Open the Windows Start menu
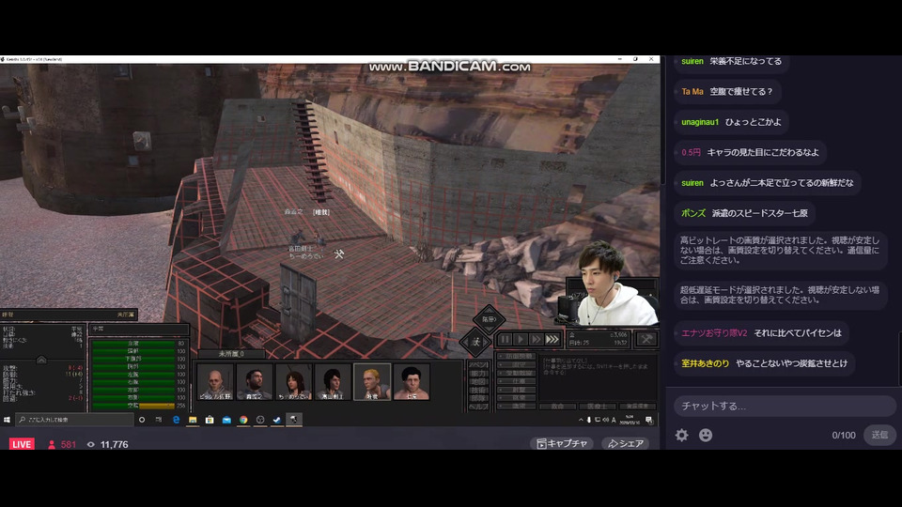The image size is (902, 507). point(7,420)
